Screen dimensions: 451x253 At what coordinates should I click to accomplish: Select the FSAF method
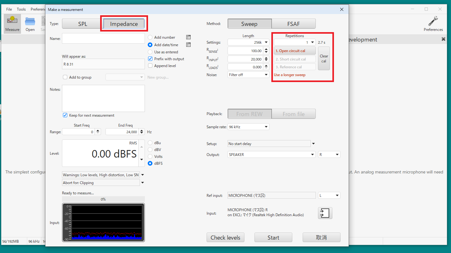[294, 24]
